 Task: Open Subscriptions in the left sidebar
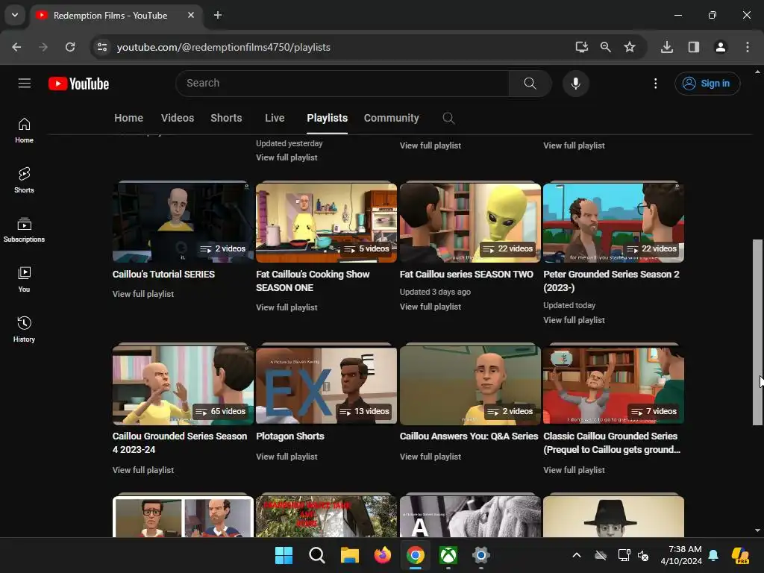coord(24,230)
